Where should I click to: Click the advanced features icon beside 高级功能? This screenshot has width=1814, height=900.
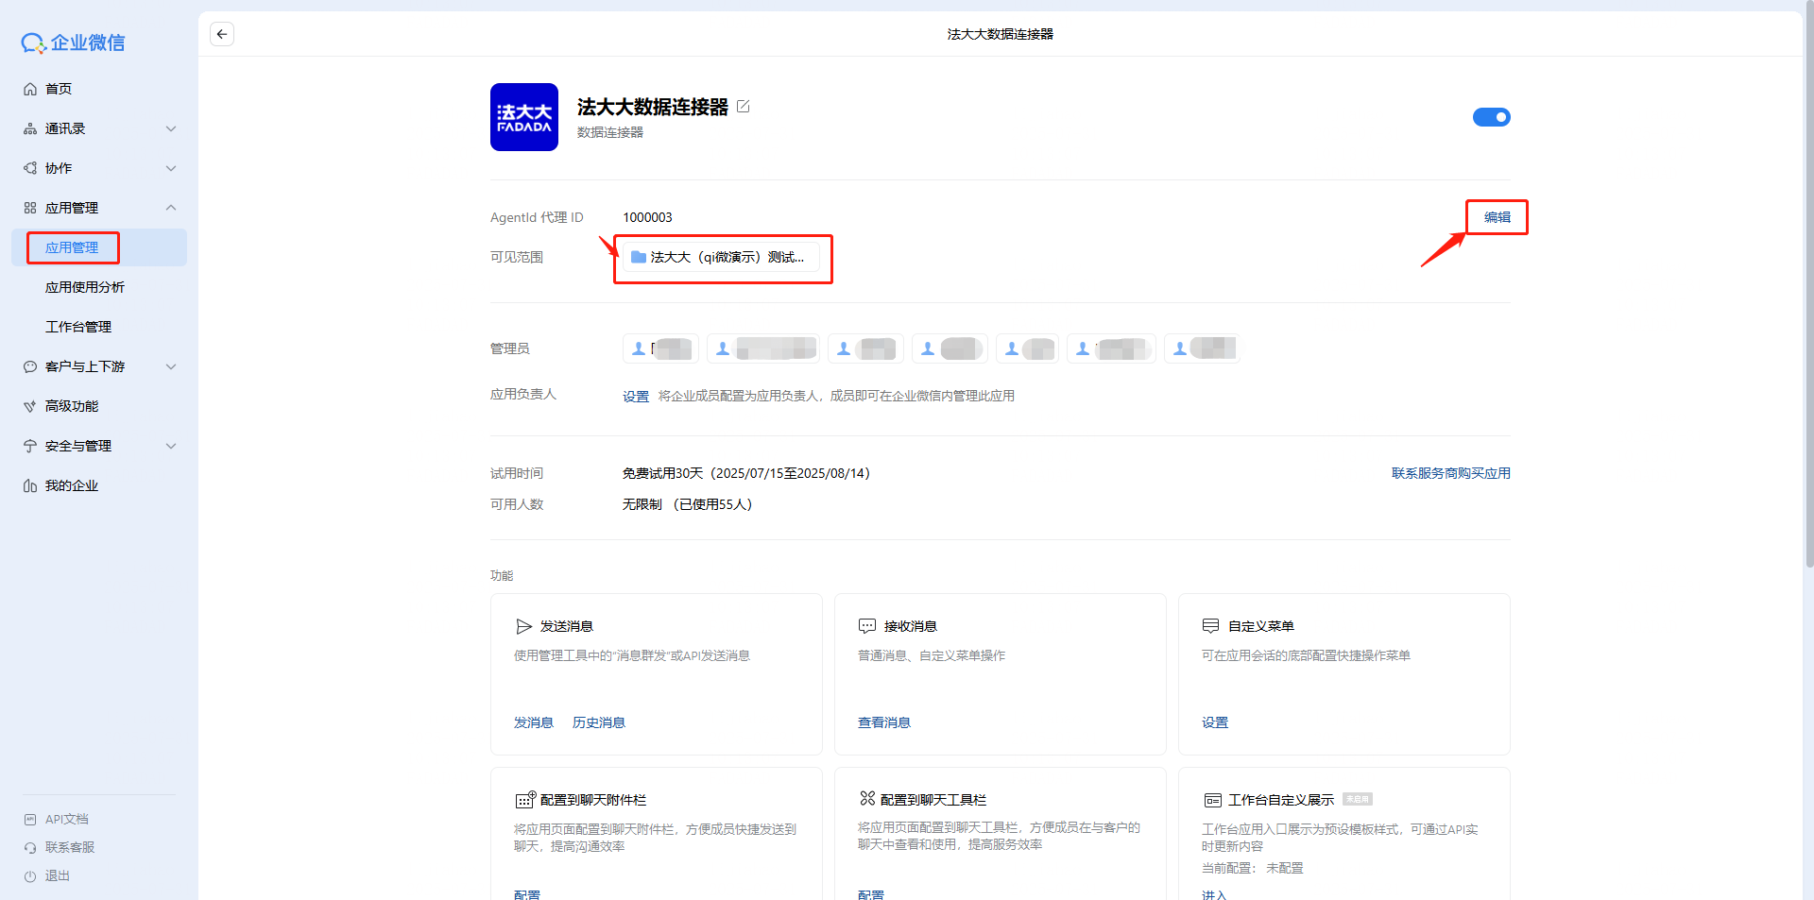pos(30,406)
